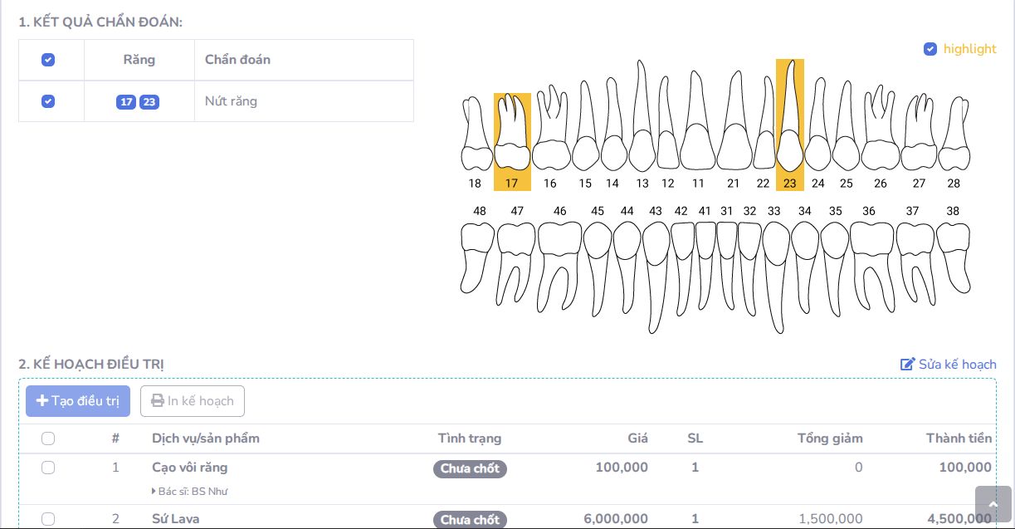Select tooth 37 in the lower jaw
This screenshot has height=529, width=1015.
[915, 253]
